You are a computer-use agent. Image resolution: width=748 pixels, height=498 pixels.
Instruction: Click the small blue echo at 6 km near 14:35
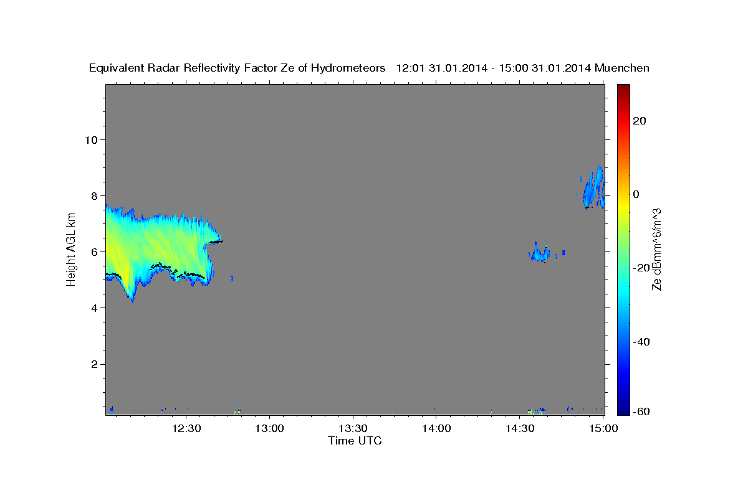pyautogui.click(x=540, y=253)
